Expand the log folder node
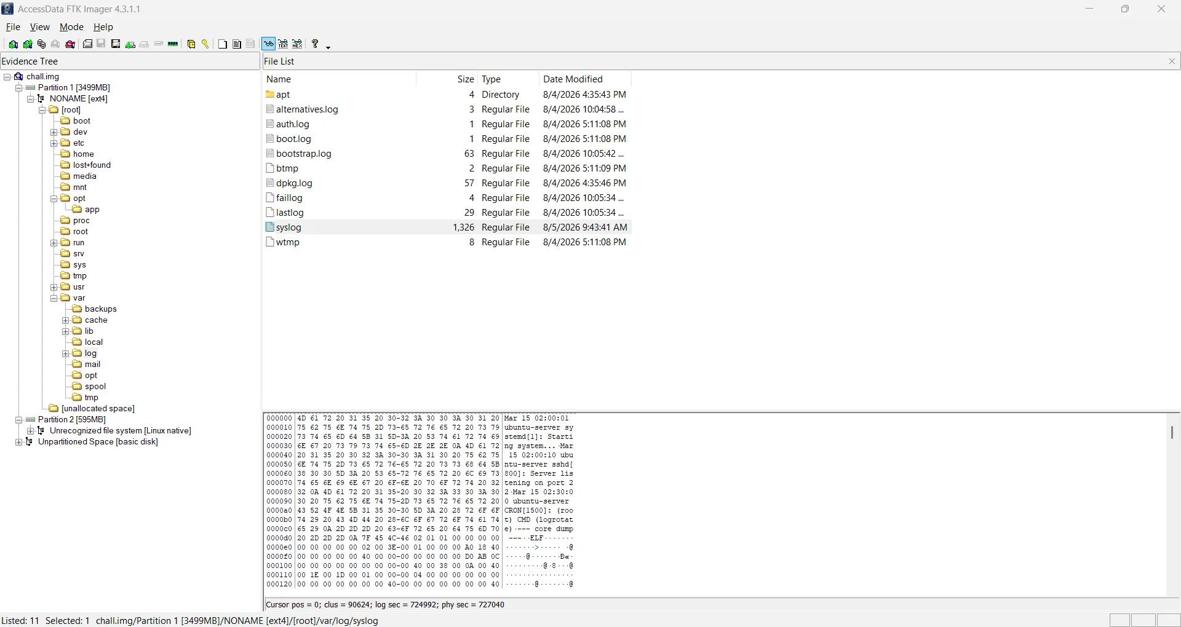 pos(66,353)
